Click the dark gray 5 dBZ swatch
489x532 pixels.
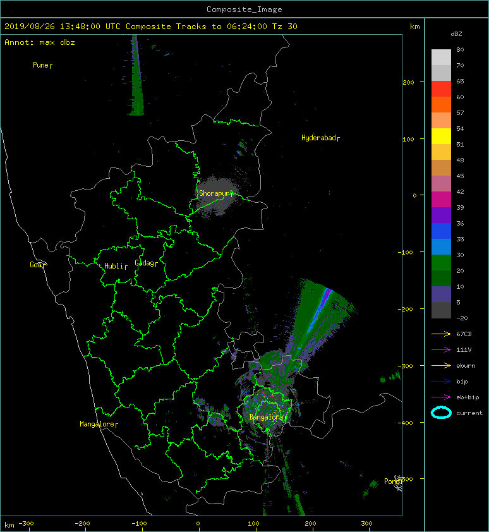click(x=441, y=310)
